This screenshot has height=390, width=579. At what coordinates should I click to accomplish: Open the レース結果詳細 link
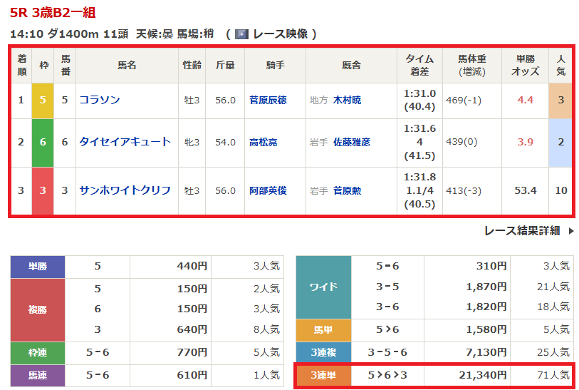coord(522,231)
